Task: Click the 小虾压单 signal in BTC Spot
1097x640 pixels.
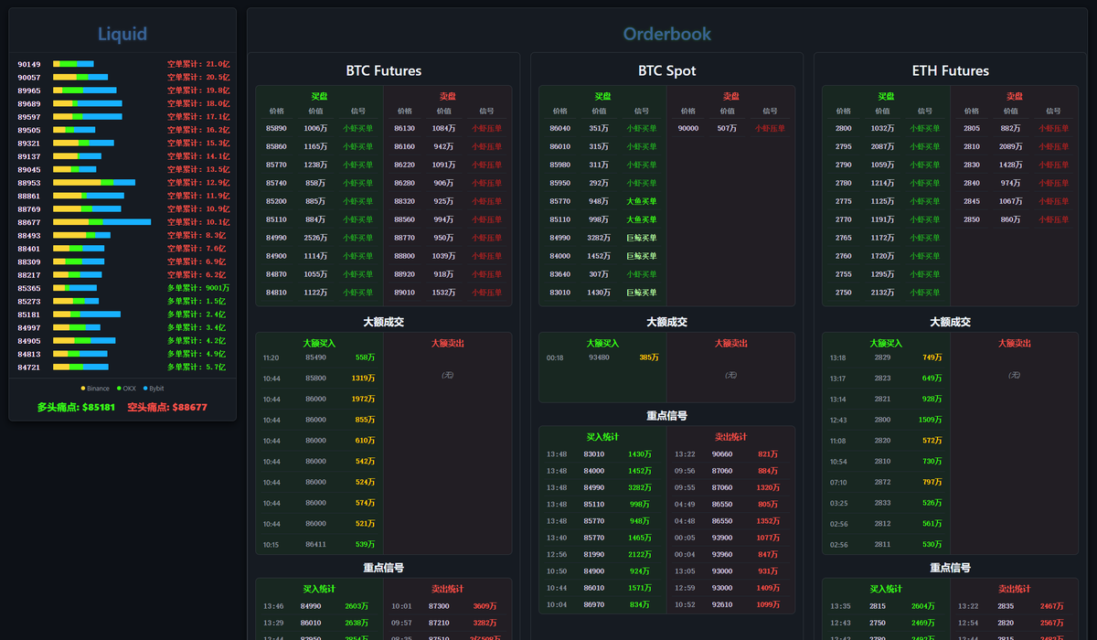Action: (x=770, y=128)
